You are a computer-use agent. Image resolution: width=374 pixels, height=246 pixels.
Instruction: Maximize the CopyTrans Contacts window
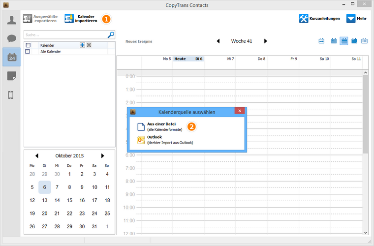(352, 4)
